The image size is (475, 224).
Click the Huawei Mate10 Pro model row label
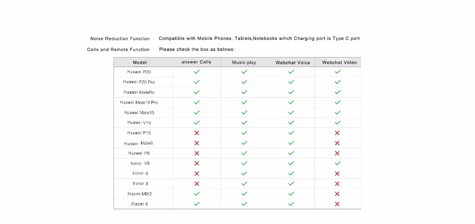coord(139,102)
